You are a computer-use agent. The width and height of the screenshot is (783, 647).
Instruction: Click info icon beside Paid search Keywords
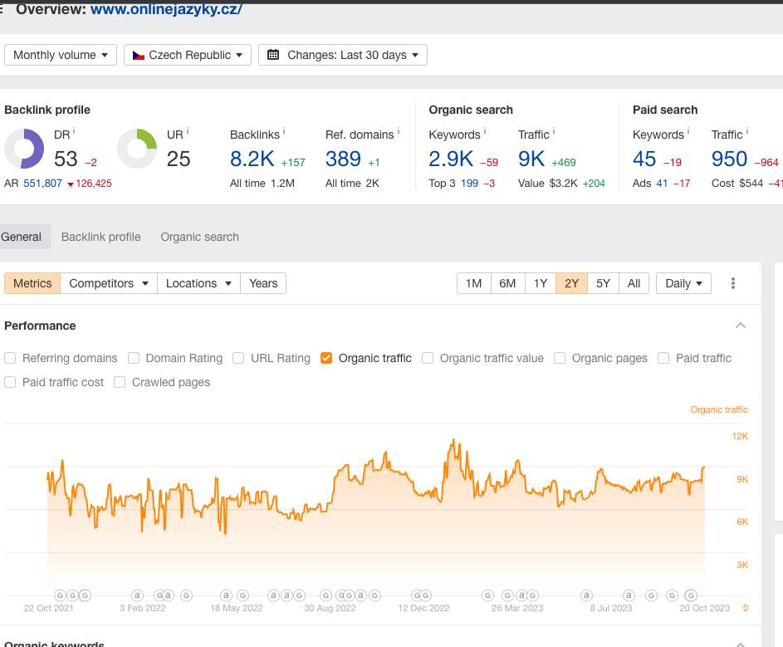688,131
